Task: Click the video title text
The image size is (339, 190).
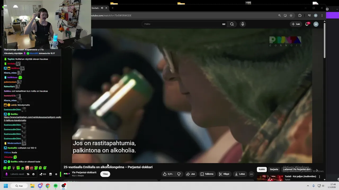Action: [108, 167]
